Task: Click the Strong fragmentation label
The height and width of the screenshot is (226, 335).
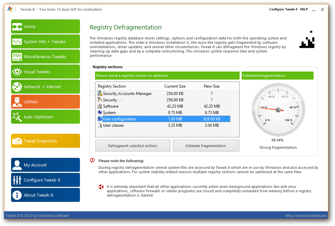Action: click(x=278, y=147)
